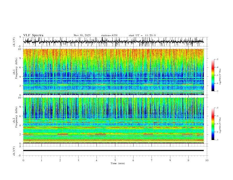The height and width of the screenshot is (180, 233).
Task: Click the ch.2 color bar legend
Action: coord(213,124)
